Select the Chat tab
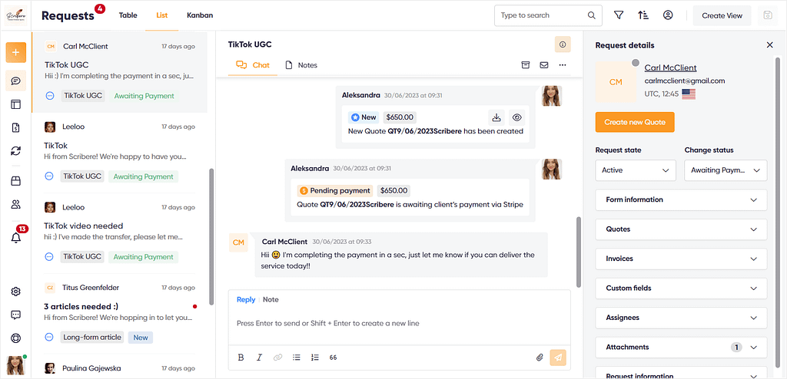Image resolution: width=787 pixels, height=379 pixels. click(x=253, y=65)
